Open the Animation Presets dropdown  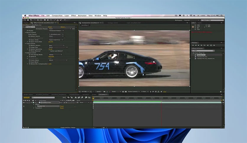pos(60,29)
